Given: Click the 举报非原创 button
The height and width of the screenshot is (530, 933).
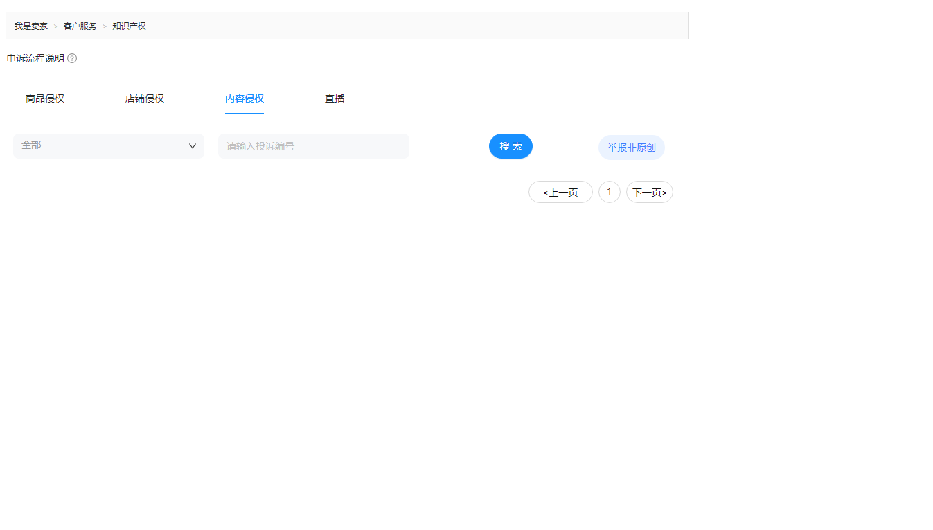Looking at the screenshot, I should tap(632, 148).
